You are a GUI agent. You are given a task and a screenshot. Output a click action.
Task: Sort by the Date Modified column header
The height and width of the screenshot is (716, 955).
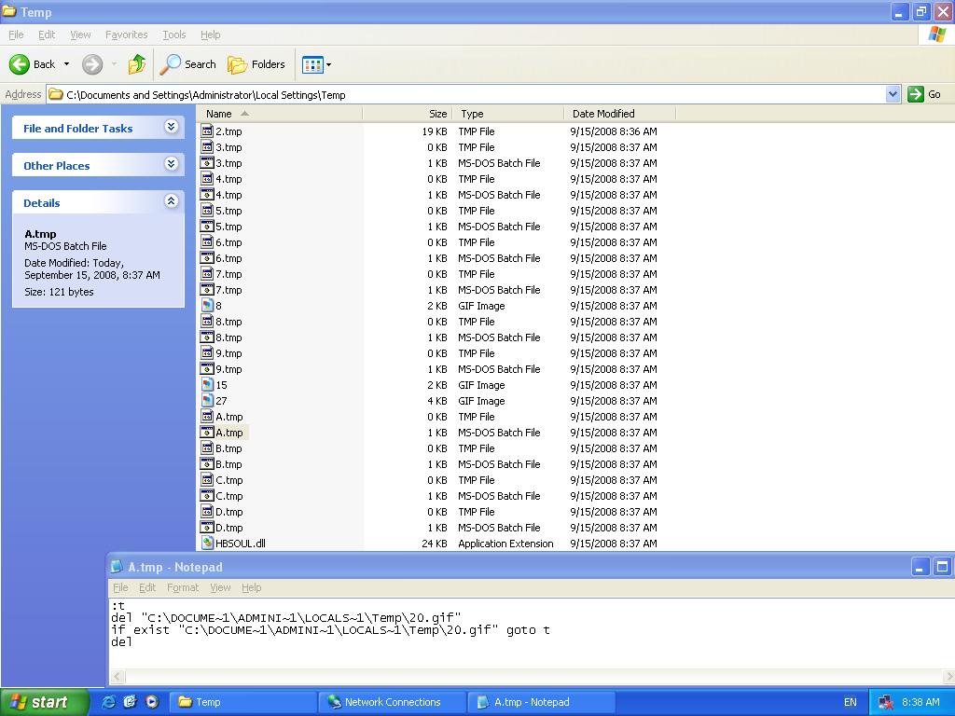click(620, 114)
